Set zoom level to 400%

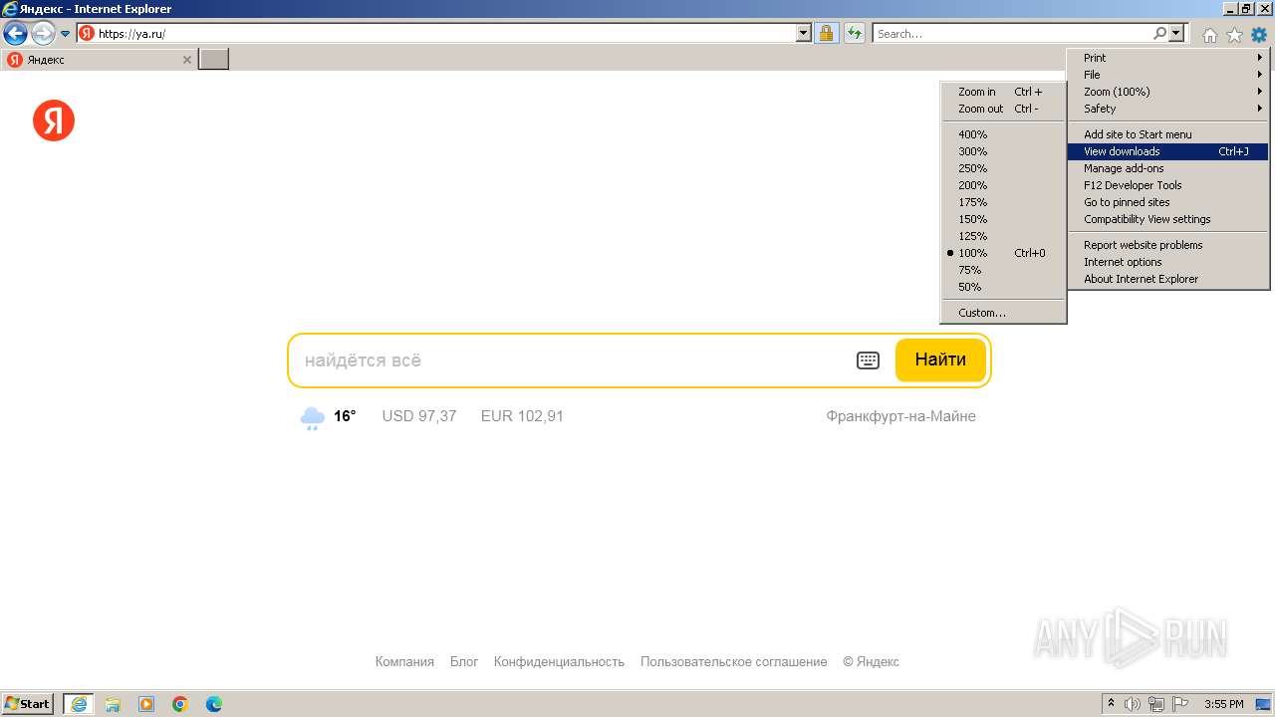tap(1003, 134)
